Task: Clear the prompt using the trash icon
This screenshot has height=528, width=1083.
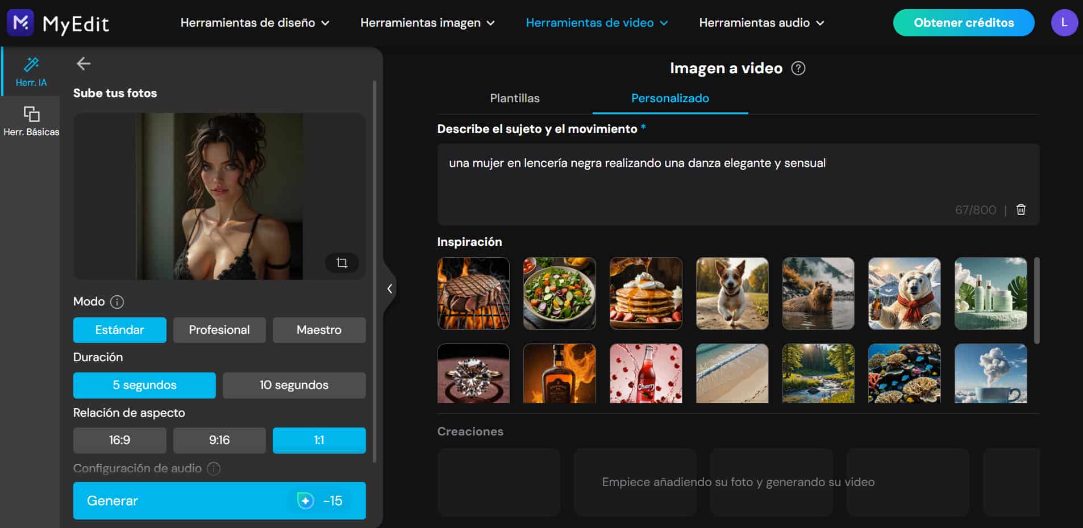Action: (1020, 209)
